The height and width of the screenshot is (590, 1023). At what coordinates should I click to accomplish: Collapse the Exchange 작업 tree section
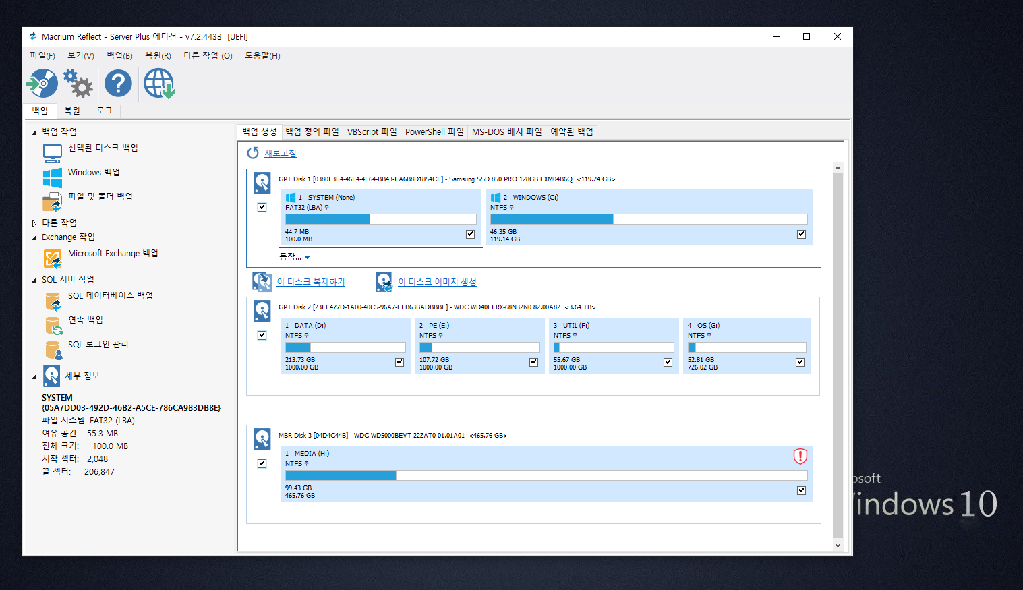(x=34, y=237)
